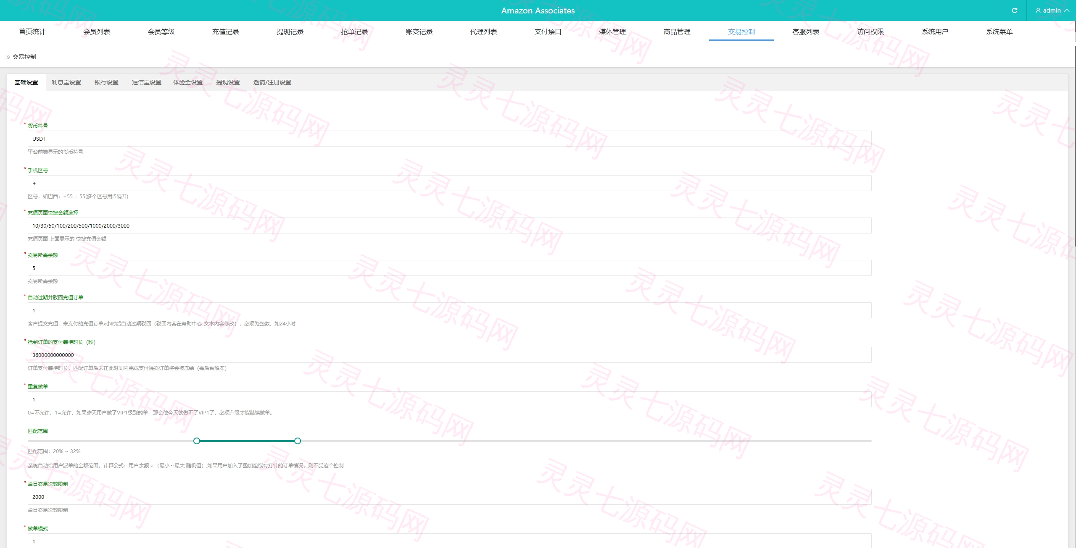Click the 货币符号 field containing USDT
Viewport: 1076px width, 548px height.
[x=450, y=139]
